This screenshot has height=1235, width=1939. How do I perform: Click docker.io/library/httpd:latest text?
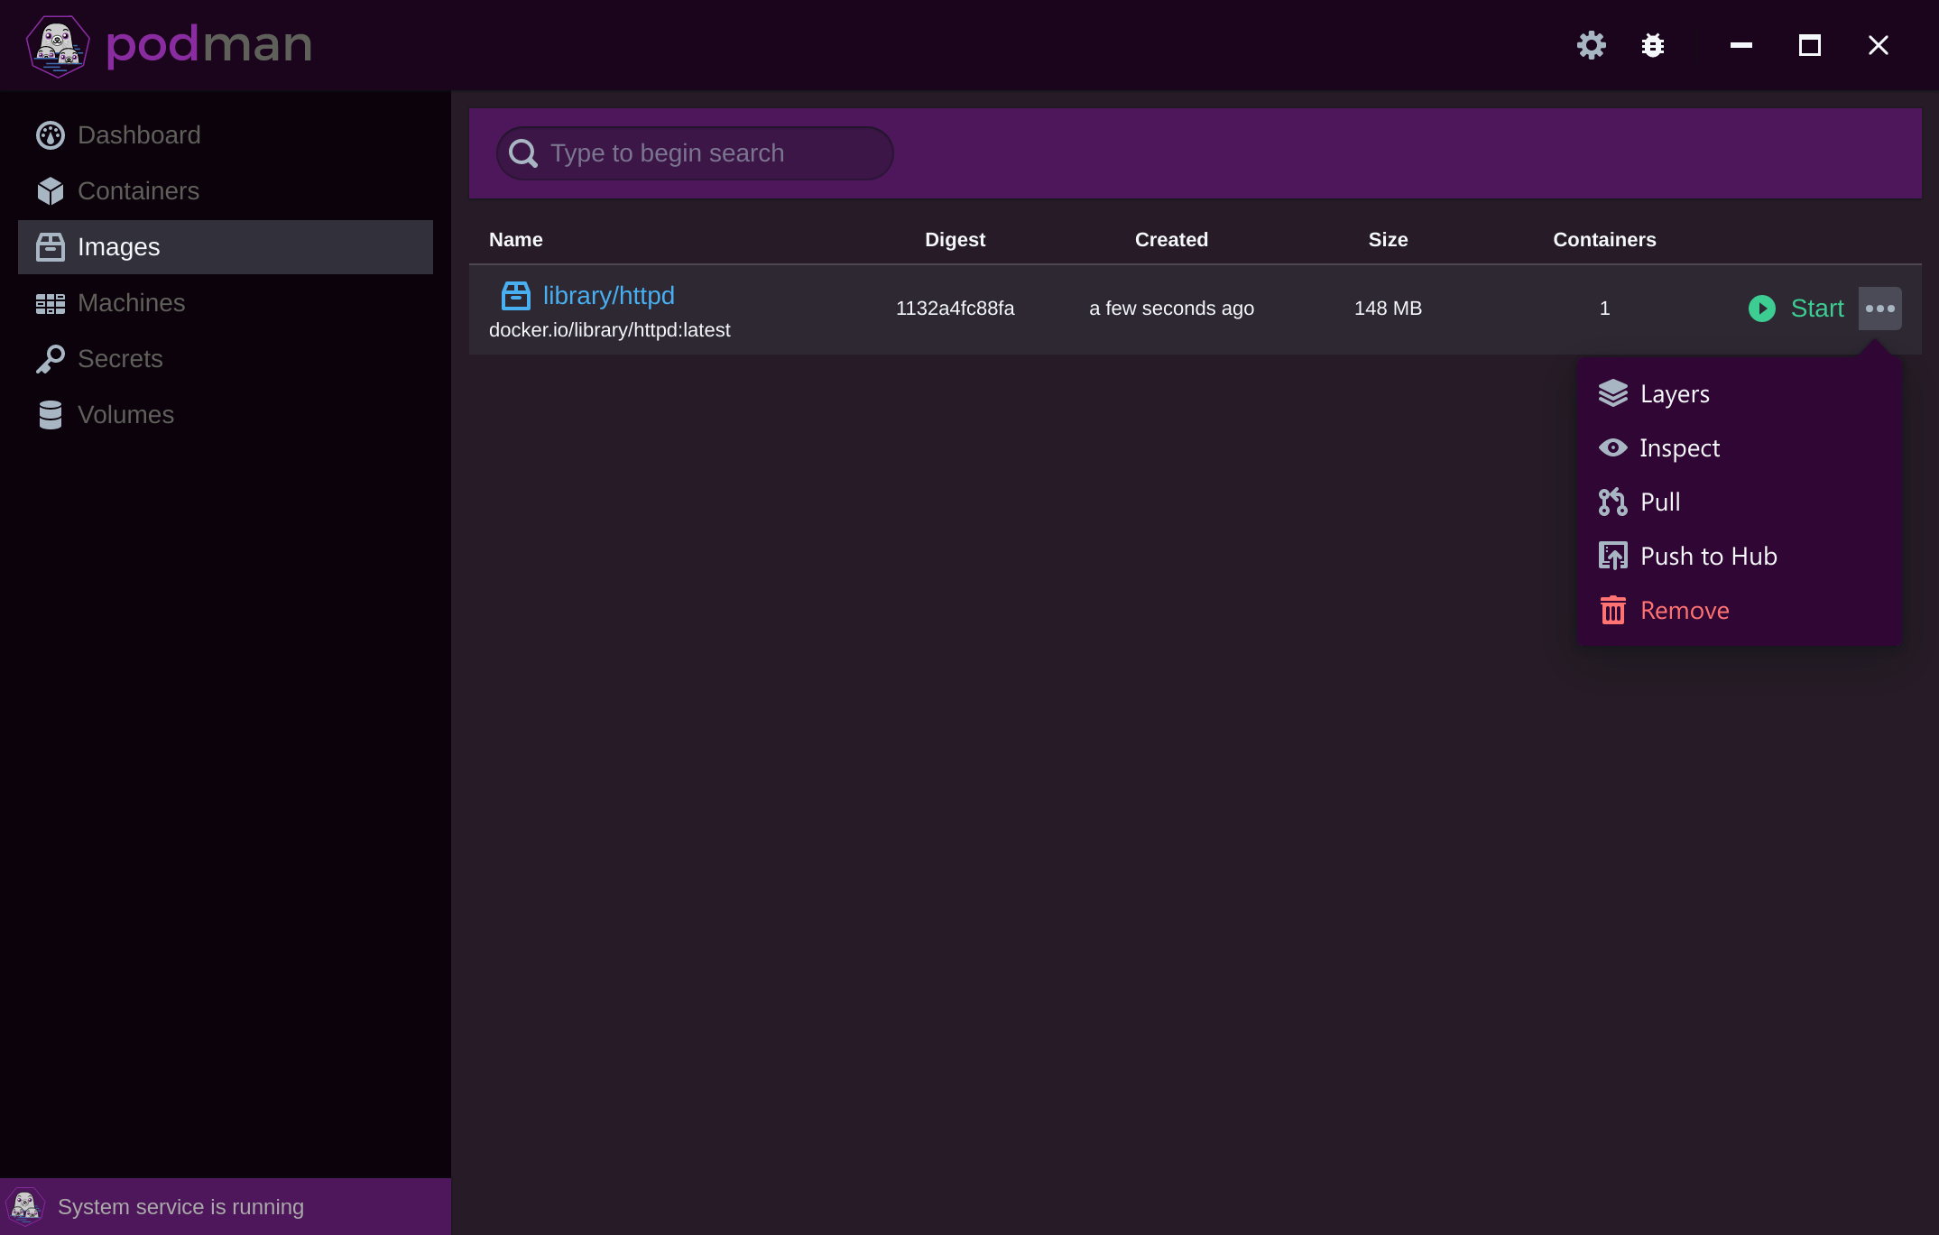tap(610, 330)
